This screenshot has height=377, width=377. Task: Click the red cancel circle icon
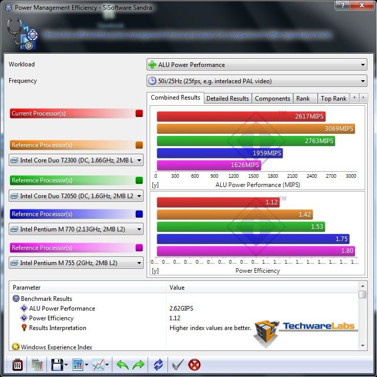[x=194, y=365]
